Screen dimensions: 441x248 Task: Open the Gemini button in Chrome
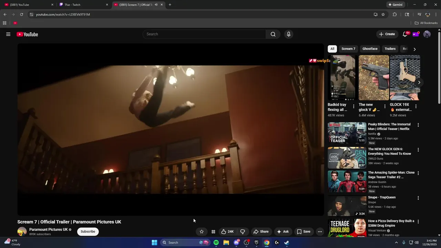pyautogui.click(x=396, y=5)
